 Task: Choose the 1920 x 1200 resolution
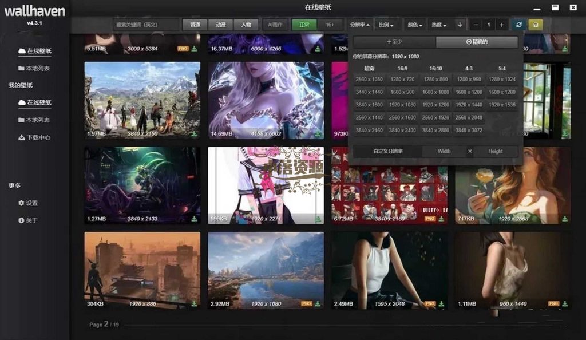[x=435, y=105]
